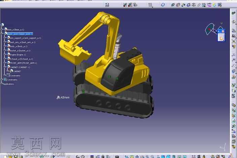Select the CABINET part under CABINET.1
This screenshot has width=237, height=158.
point(17,71)
